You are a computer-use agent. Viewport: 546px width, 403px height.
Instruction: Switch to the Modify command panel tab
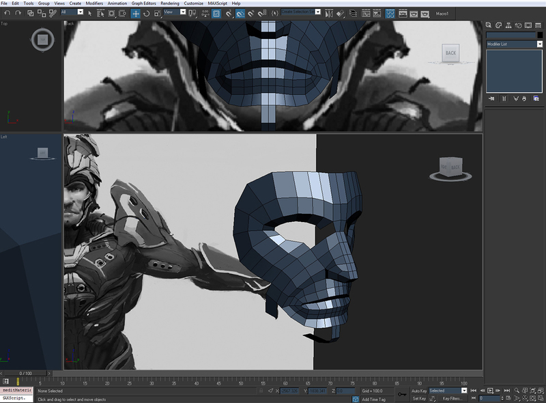point(499,25)
